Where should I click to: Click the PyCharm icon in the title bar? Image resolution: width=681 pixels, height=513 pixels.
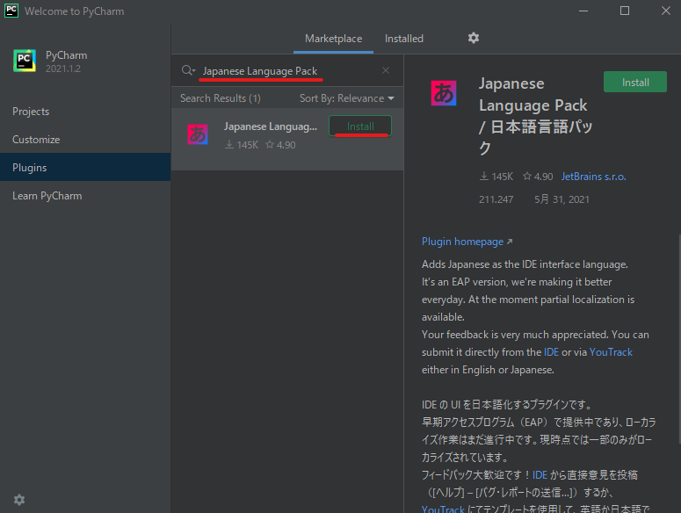click(11, 11)
